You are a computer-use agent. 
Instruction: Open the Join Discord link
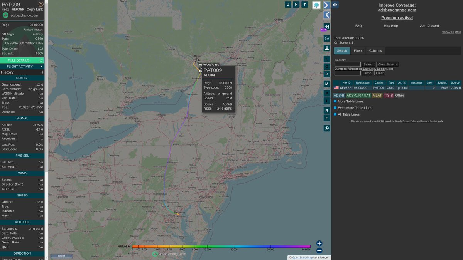(429, 26)
